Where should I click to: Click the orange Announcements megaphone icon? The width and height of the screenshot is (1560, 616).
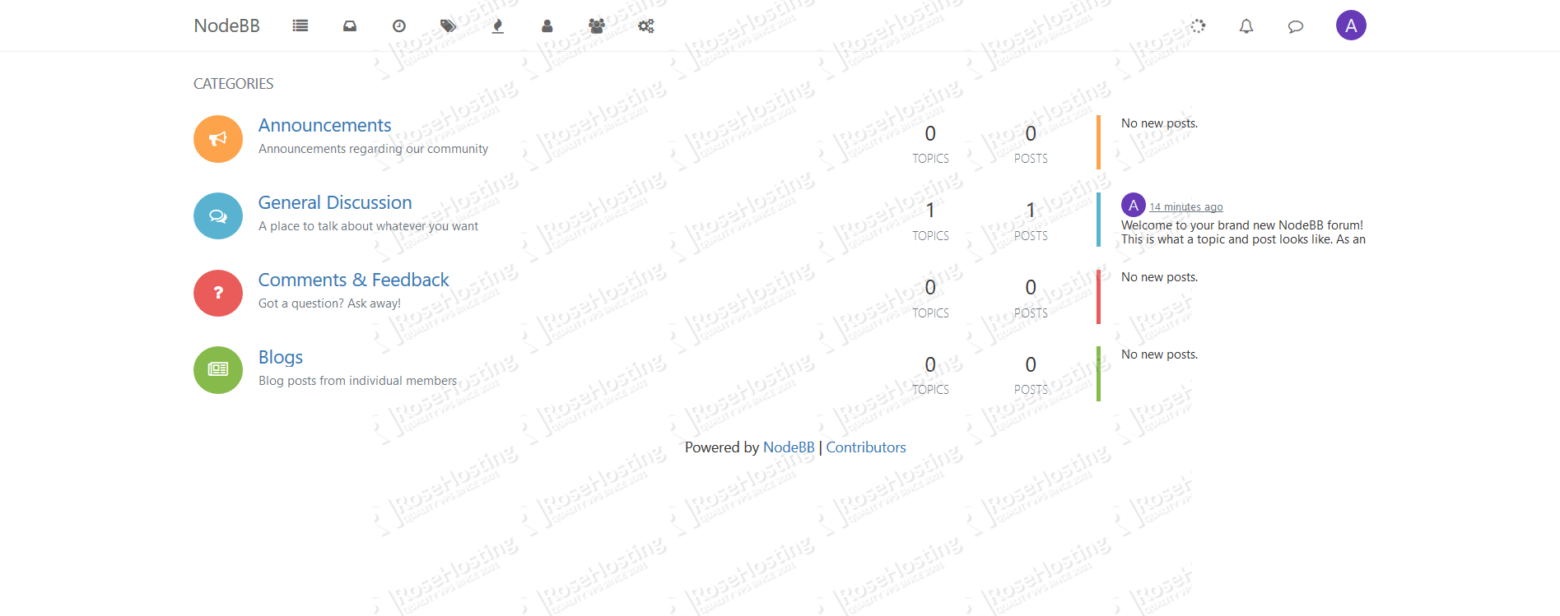tap(218, 139)
